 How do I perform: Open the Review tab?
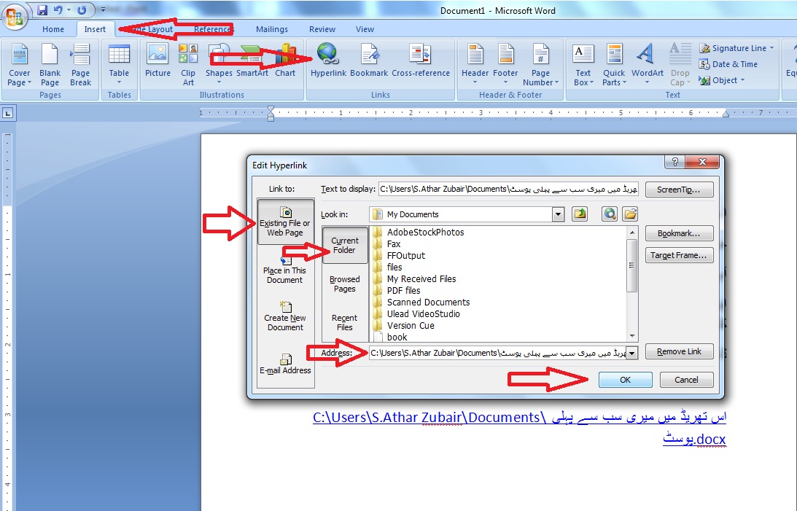[322, 29]
